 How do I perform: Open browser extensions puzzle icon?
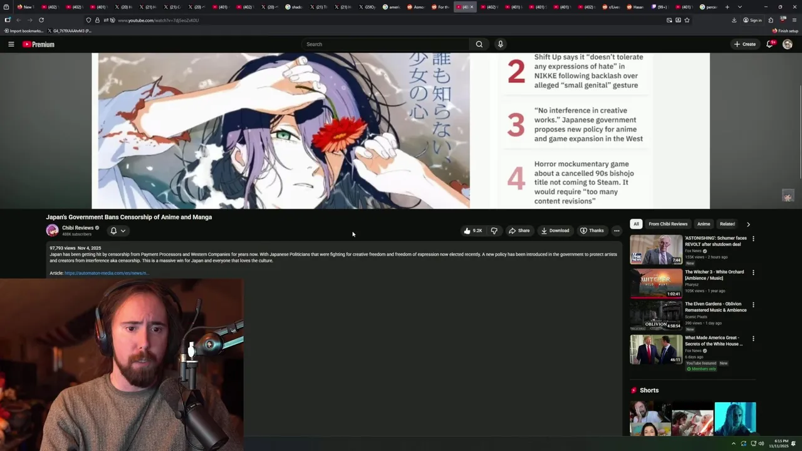pyautogui.click(x=771, y=20)
